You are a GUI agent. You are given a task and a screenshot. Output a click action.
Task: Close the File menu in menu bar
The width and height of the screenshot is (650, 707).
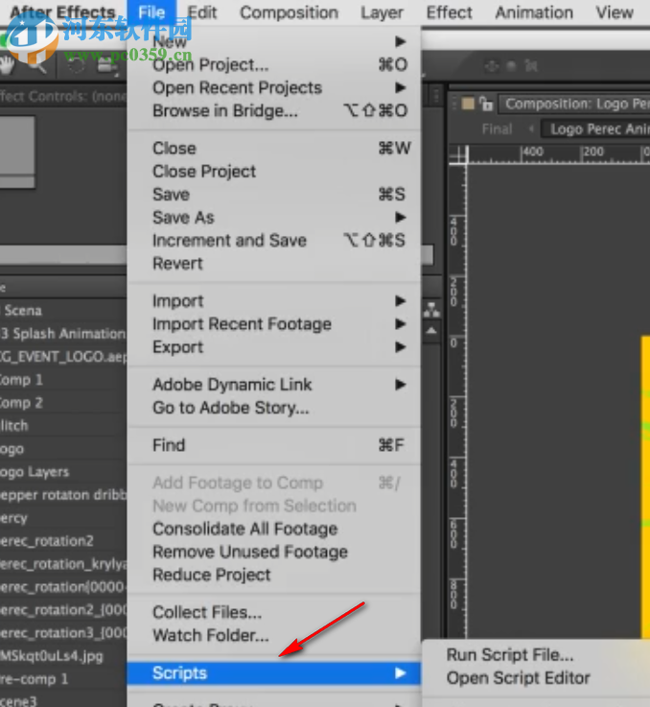[x=151, y=12]
